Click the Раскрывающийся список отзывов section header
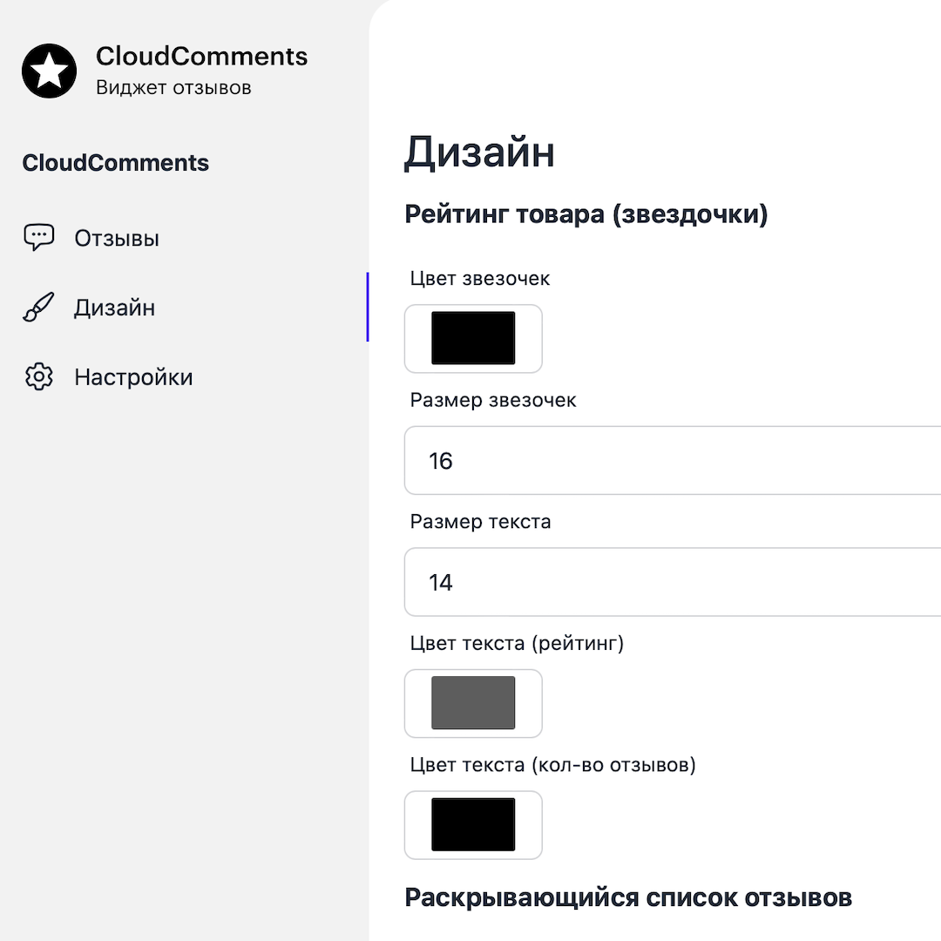Viewport: 941px width, 941px height. (627, 897)
